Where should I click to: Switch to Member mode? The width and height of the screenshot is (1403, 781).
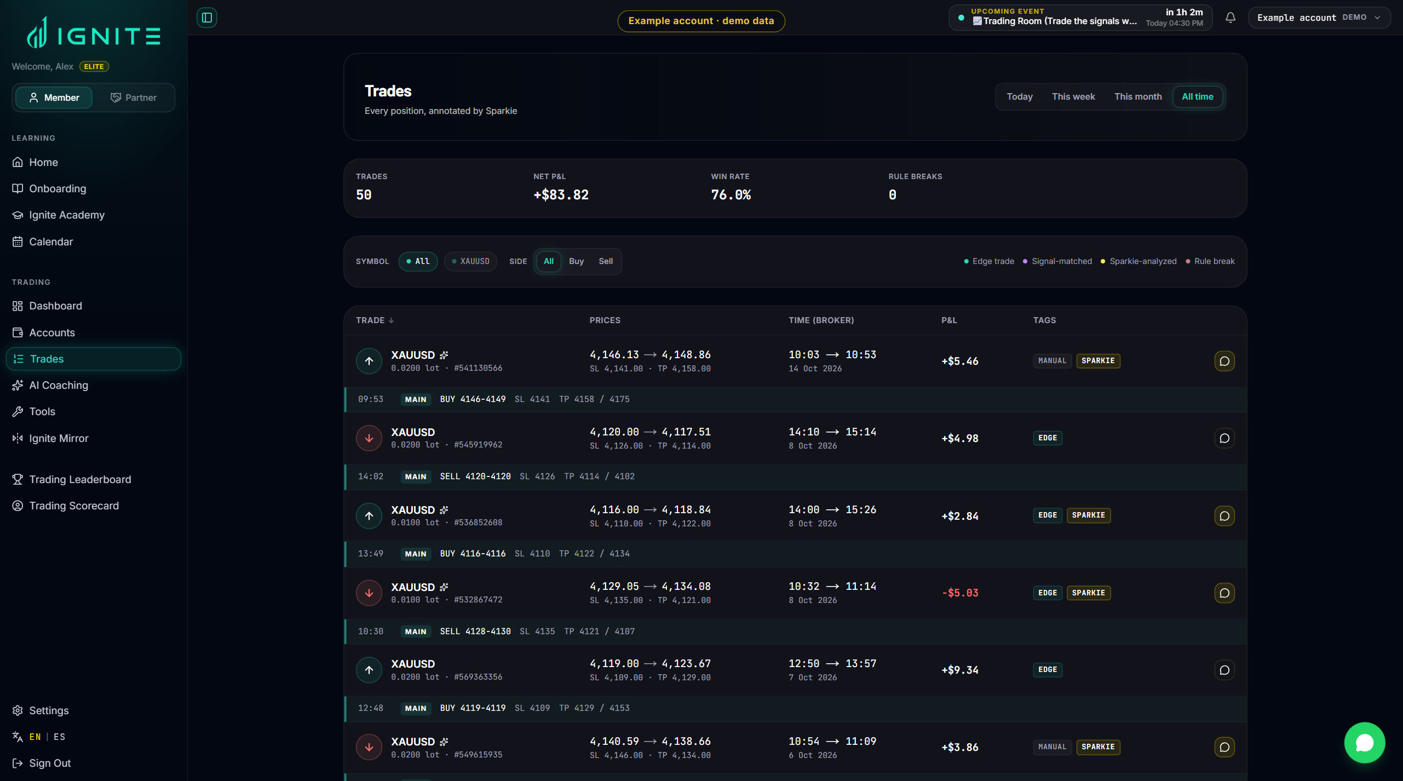54,97
